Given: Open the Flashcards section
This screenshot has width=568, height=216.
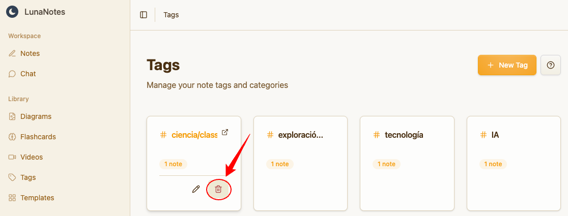Looking at the screenshot, I should (38, 137).
